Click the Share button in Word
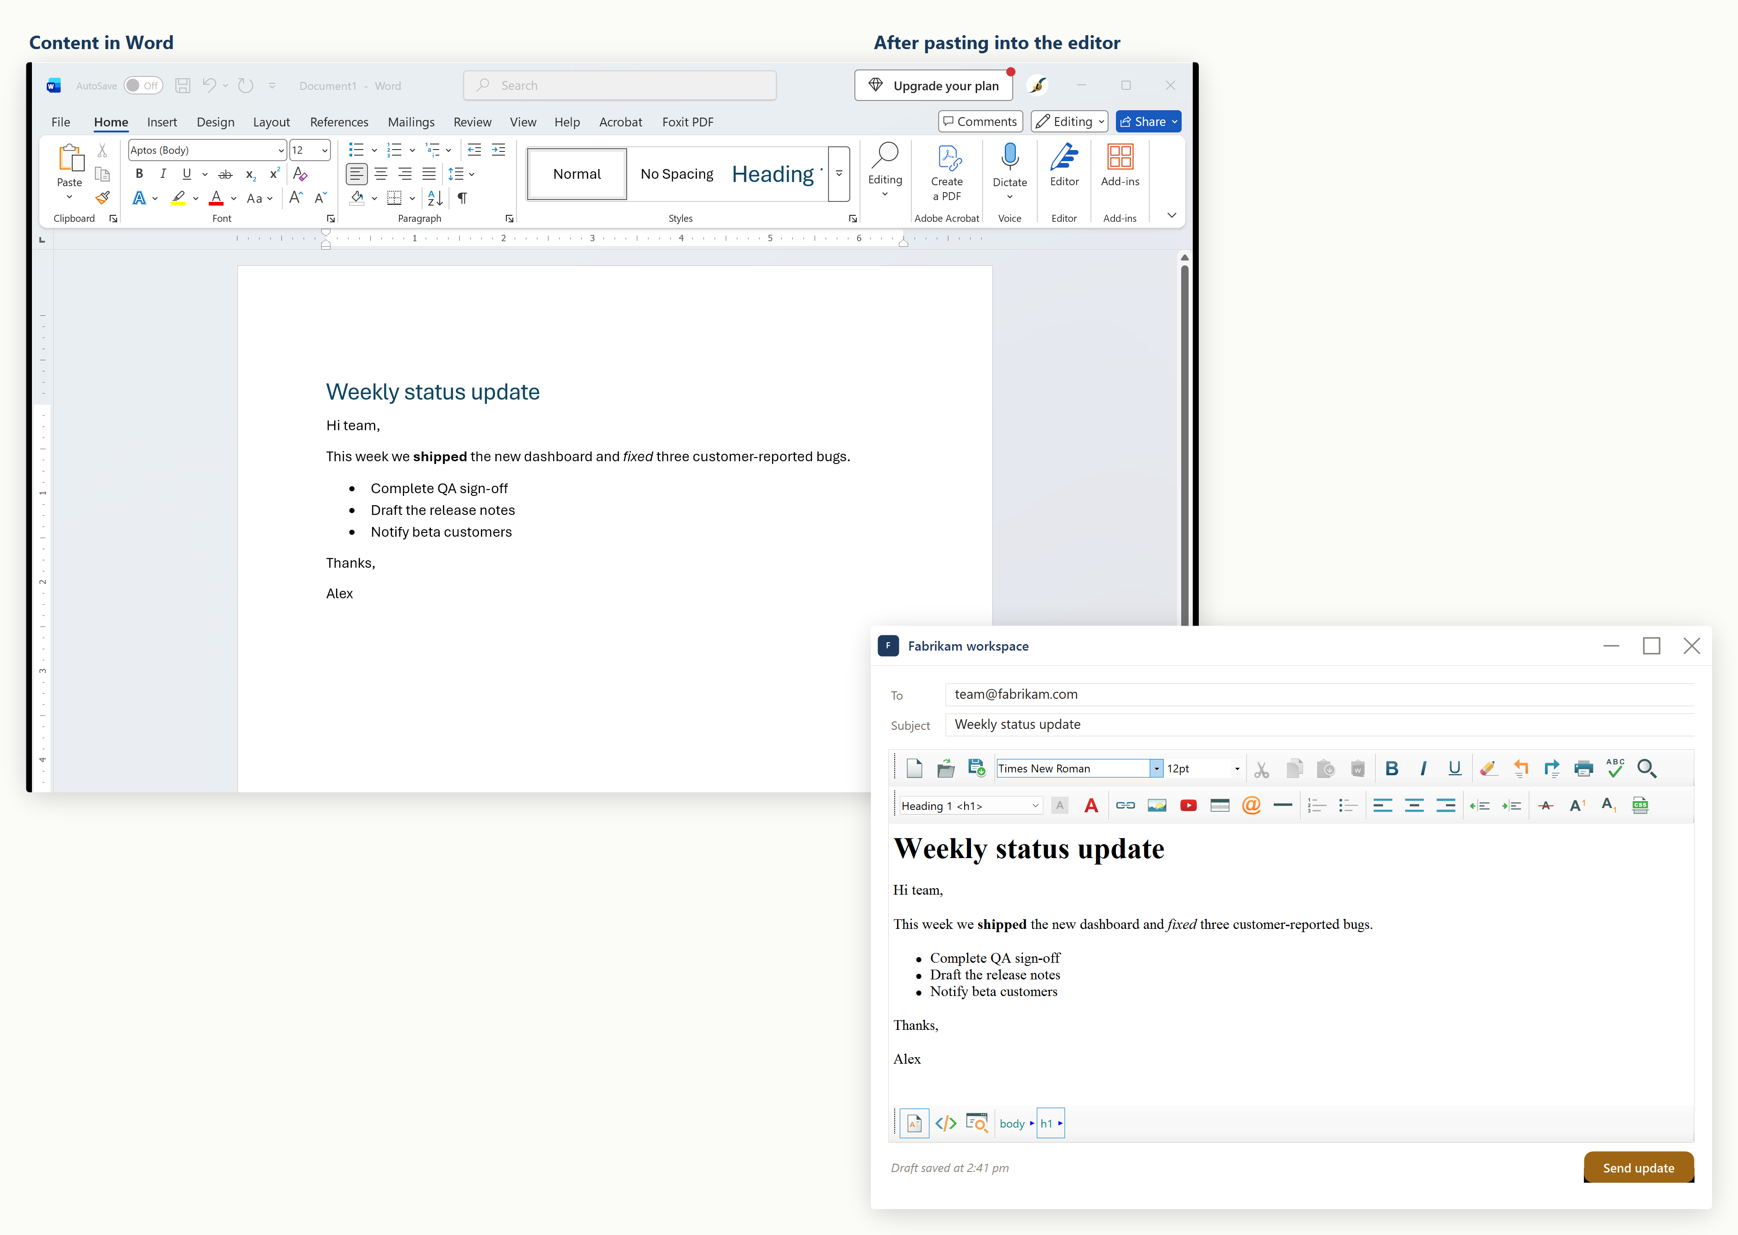 [1148, 122]
